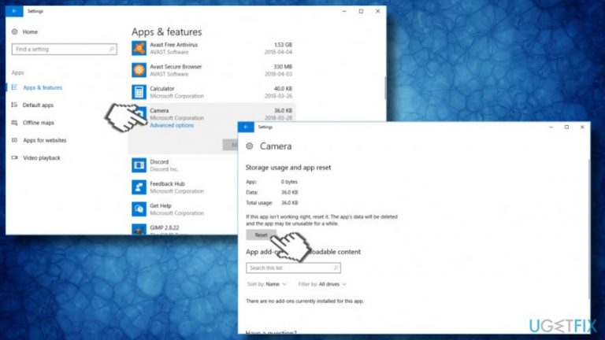
Task: Select Camera app entry name
Action: click(x=159, y=111)
